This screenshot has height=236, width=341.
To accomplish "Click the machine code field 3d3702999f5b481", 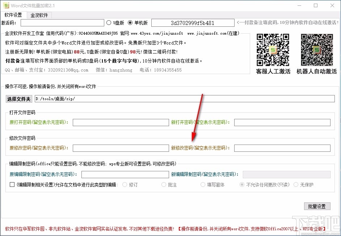I will click(192, 22).
